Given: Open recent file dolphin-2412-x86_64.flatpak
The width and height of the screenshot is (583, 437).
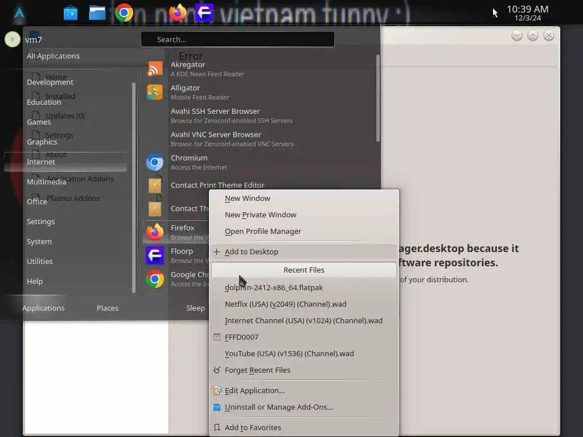Looking at the screenshot, I should click(x=304, y=287).
